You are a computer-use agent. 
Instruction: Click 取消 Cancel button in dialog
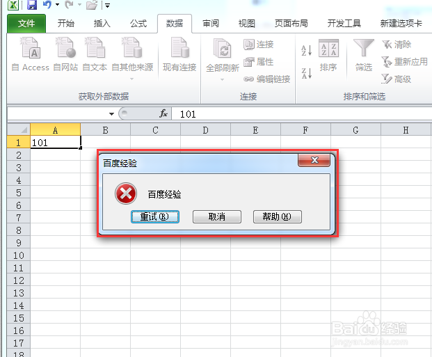[x=217, y=216]
